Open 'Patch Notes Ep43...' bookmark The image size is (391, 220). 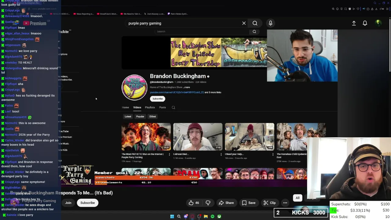178,14
